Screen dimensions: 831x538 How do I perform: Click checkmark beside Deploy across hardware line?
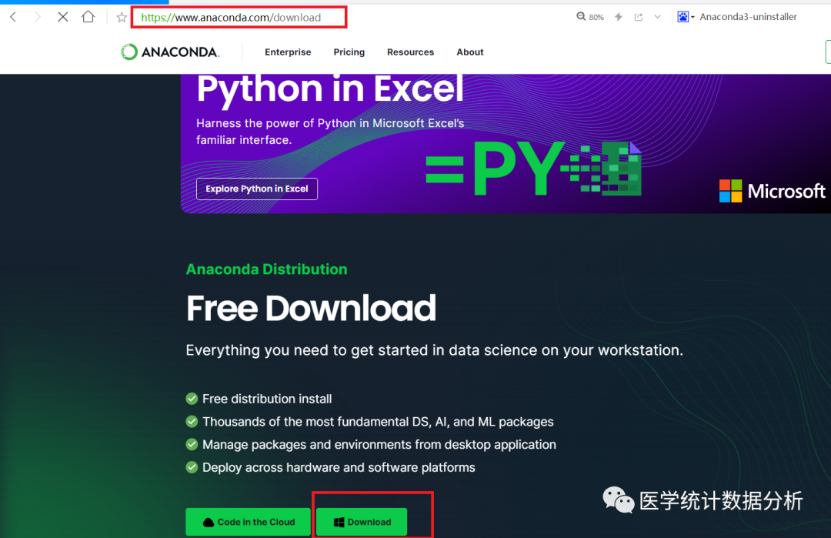coord(192,467)
